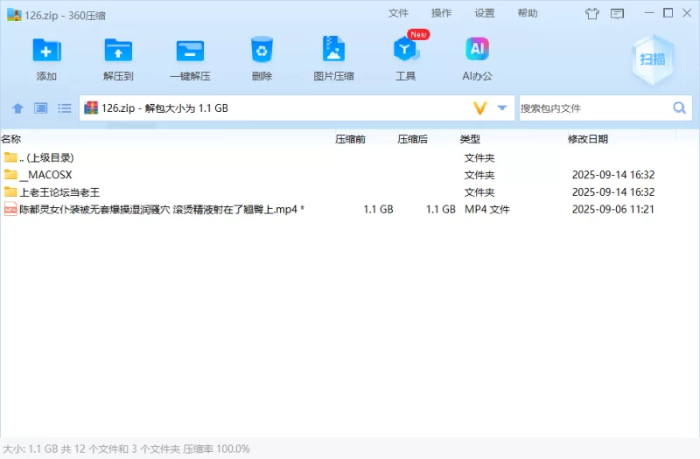Viewport: 700px width, 459px height.
Task: Sort by the 名称 column header
Action: (10, 139)
